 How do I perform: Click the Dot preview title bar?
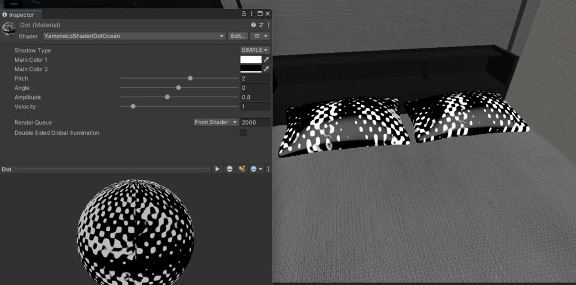[x=106, y=169]
